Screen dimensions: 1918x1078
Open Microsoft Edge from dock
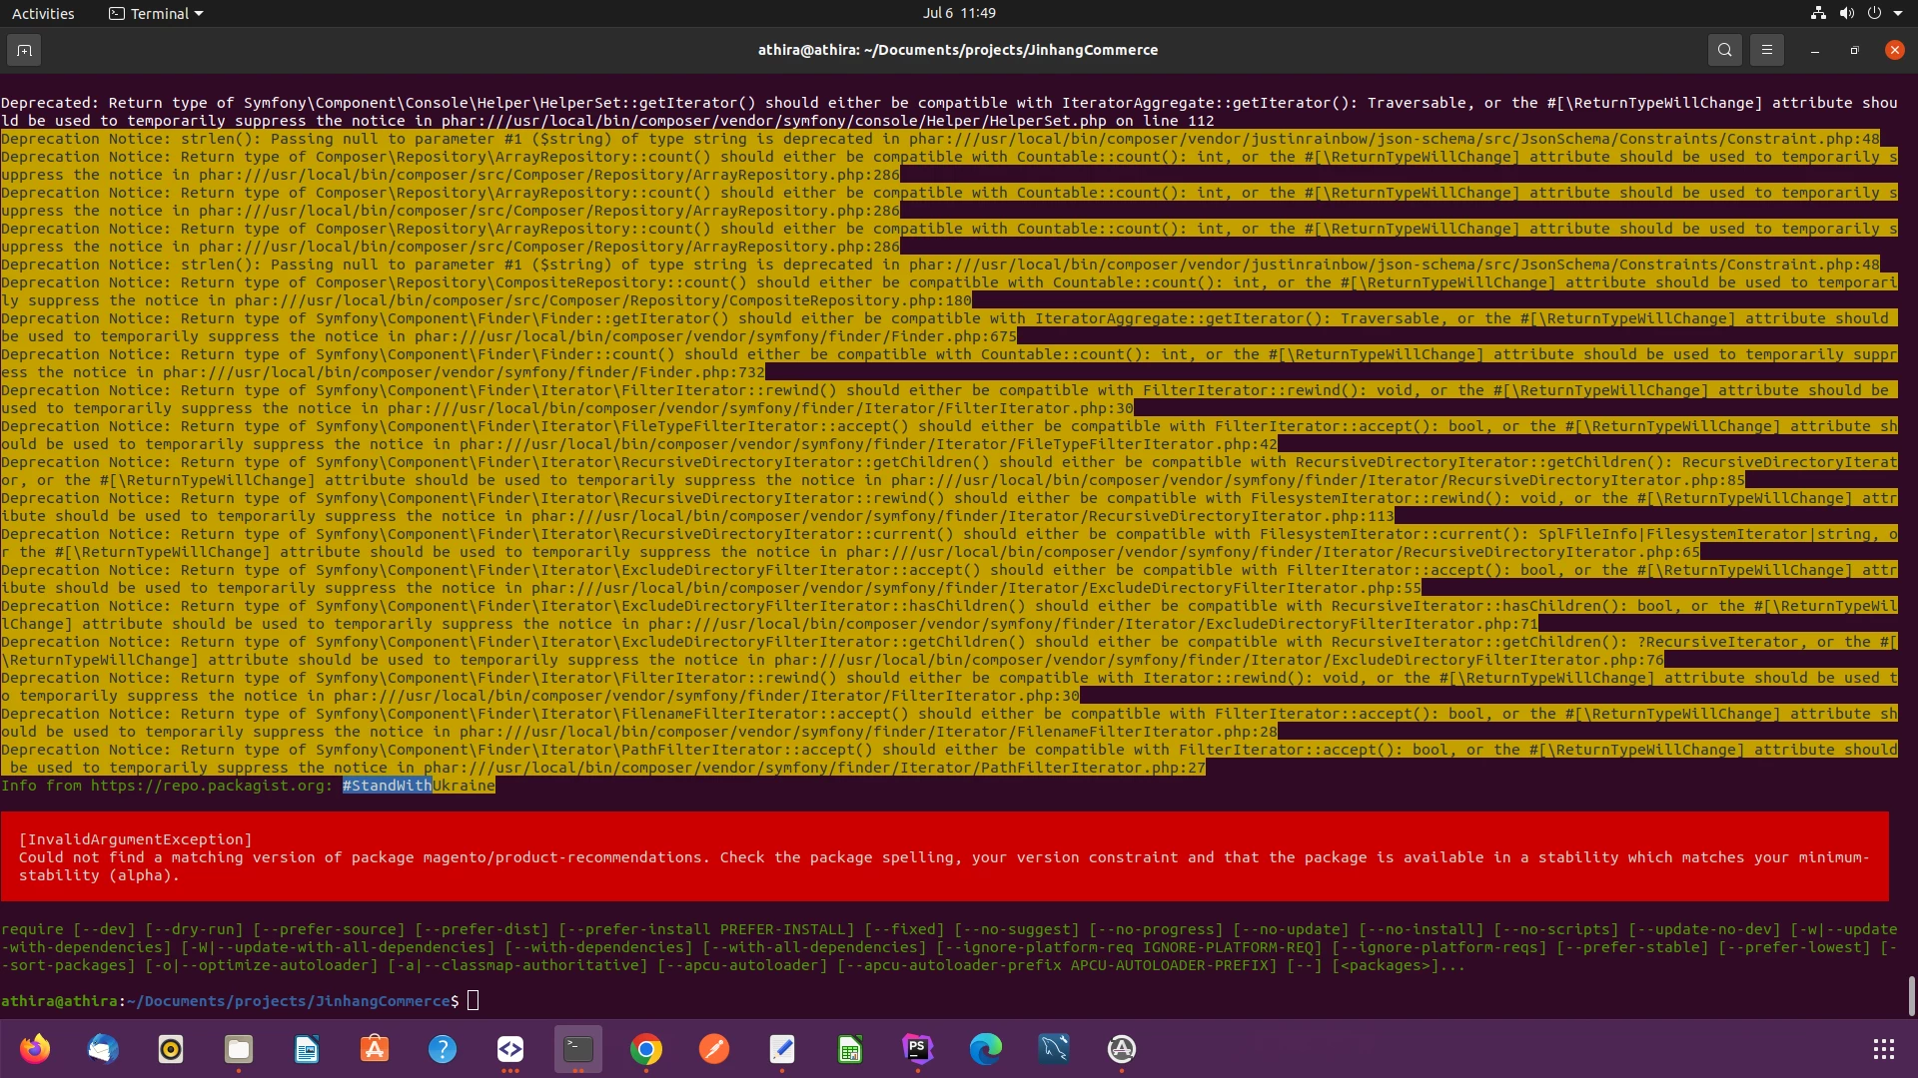click(x=985, y=1049)
